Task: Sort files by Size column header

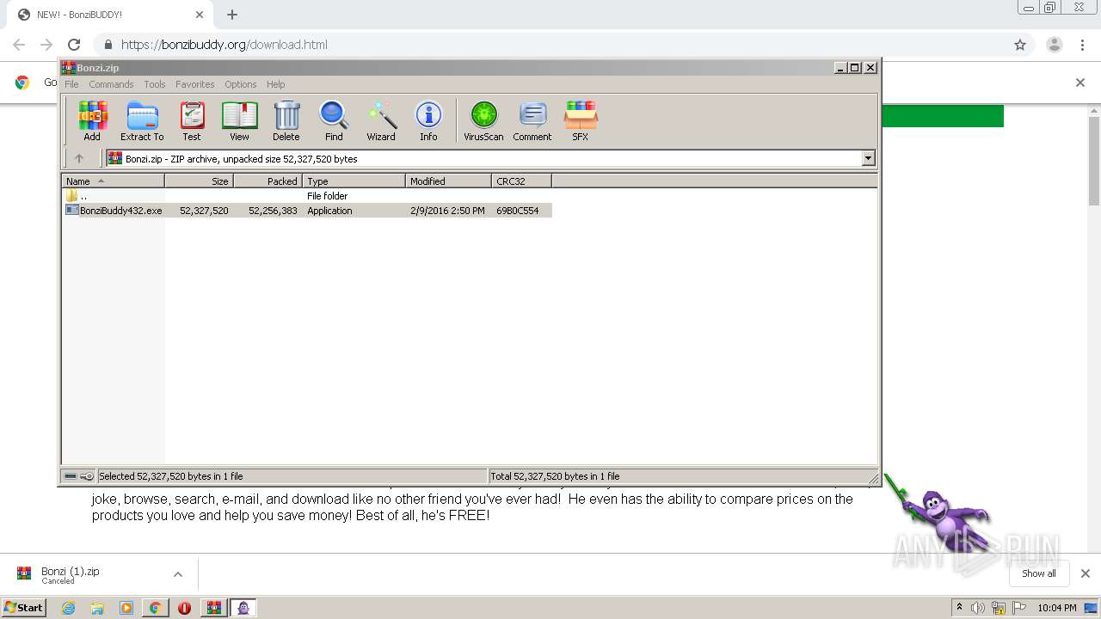Action: [x=200, y=181]
